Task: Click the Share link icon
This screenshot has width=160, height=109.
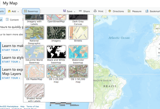Action: pos(80,11)
